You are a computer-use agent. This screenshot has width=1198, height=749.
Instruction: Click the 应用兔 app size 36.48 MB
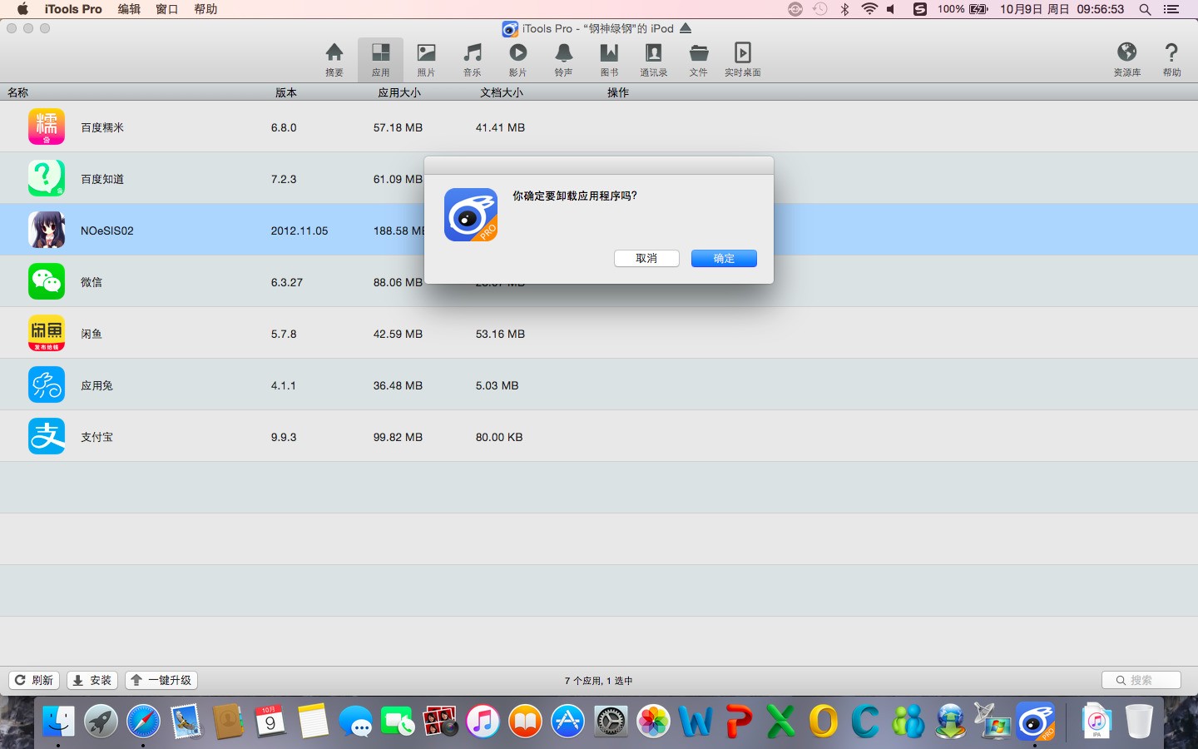tap(398, 385)
